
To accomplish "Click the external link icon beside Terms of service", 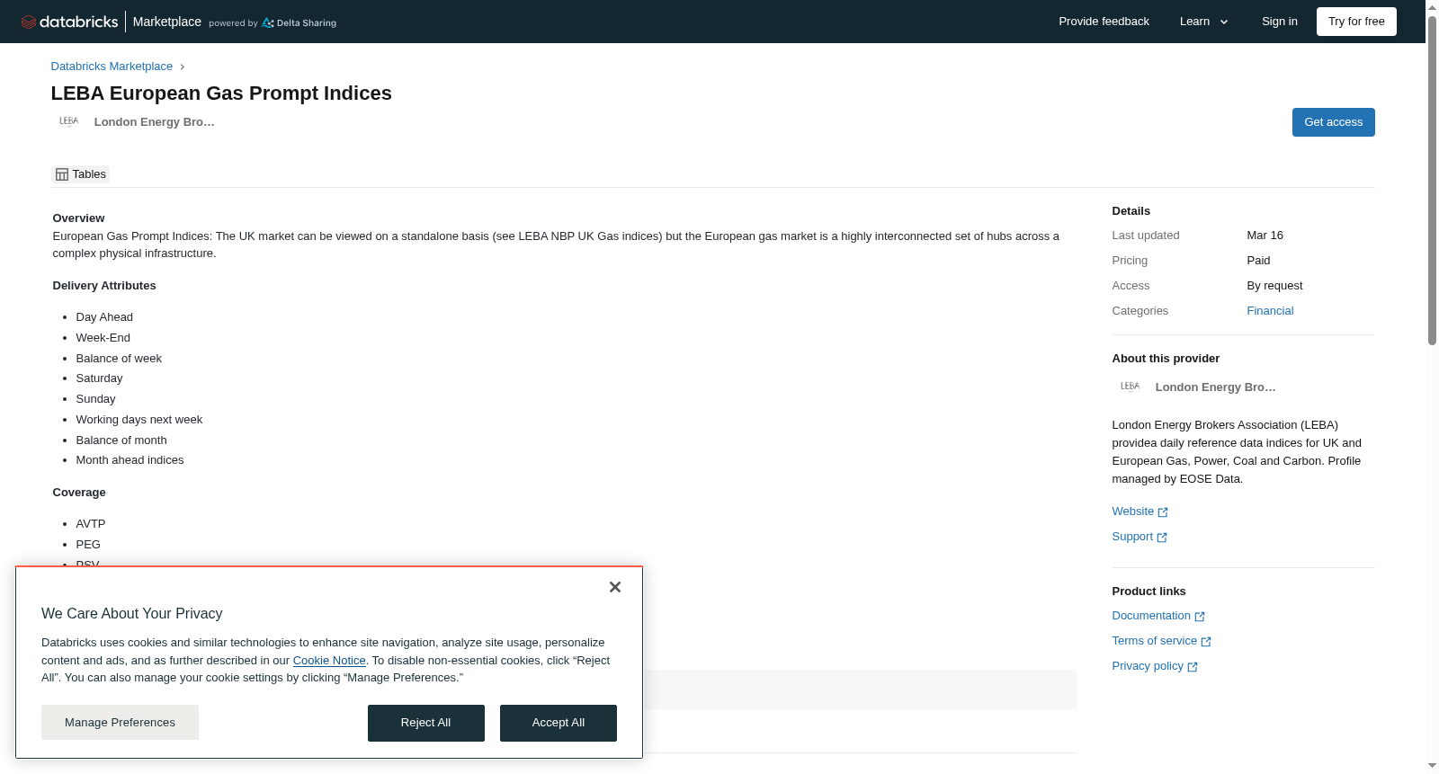I will click(x=1206, y=642).
